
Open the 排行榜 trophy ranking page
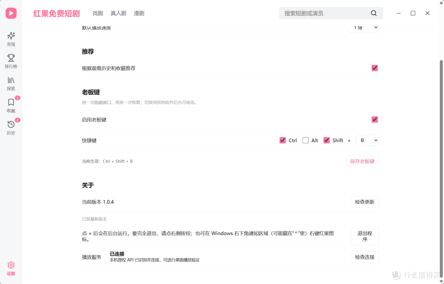click(x=11, y=61)
